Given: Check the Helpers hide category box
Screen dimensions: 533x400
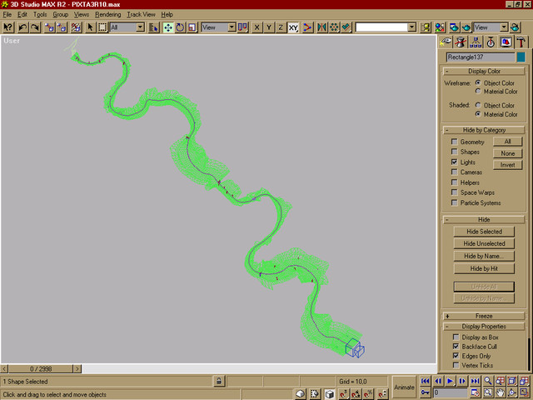Looking at the screenshot, I should [454, 182].
